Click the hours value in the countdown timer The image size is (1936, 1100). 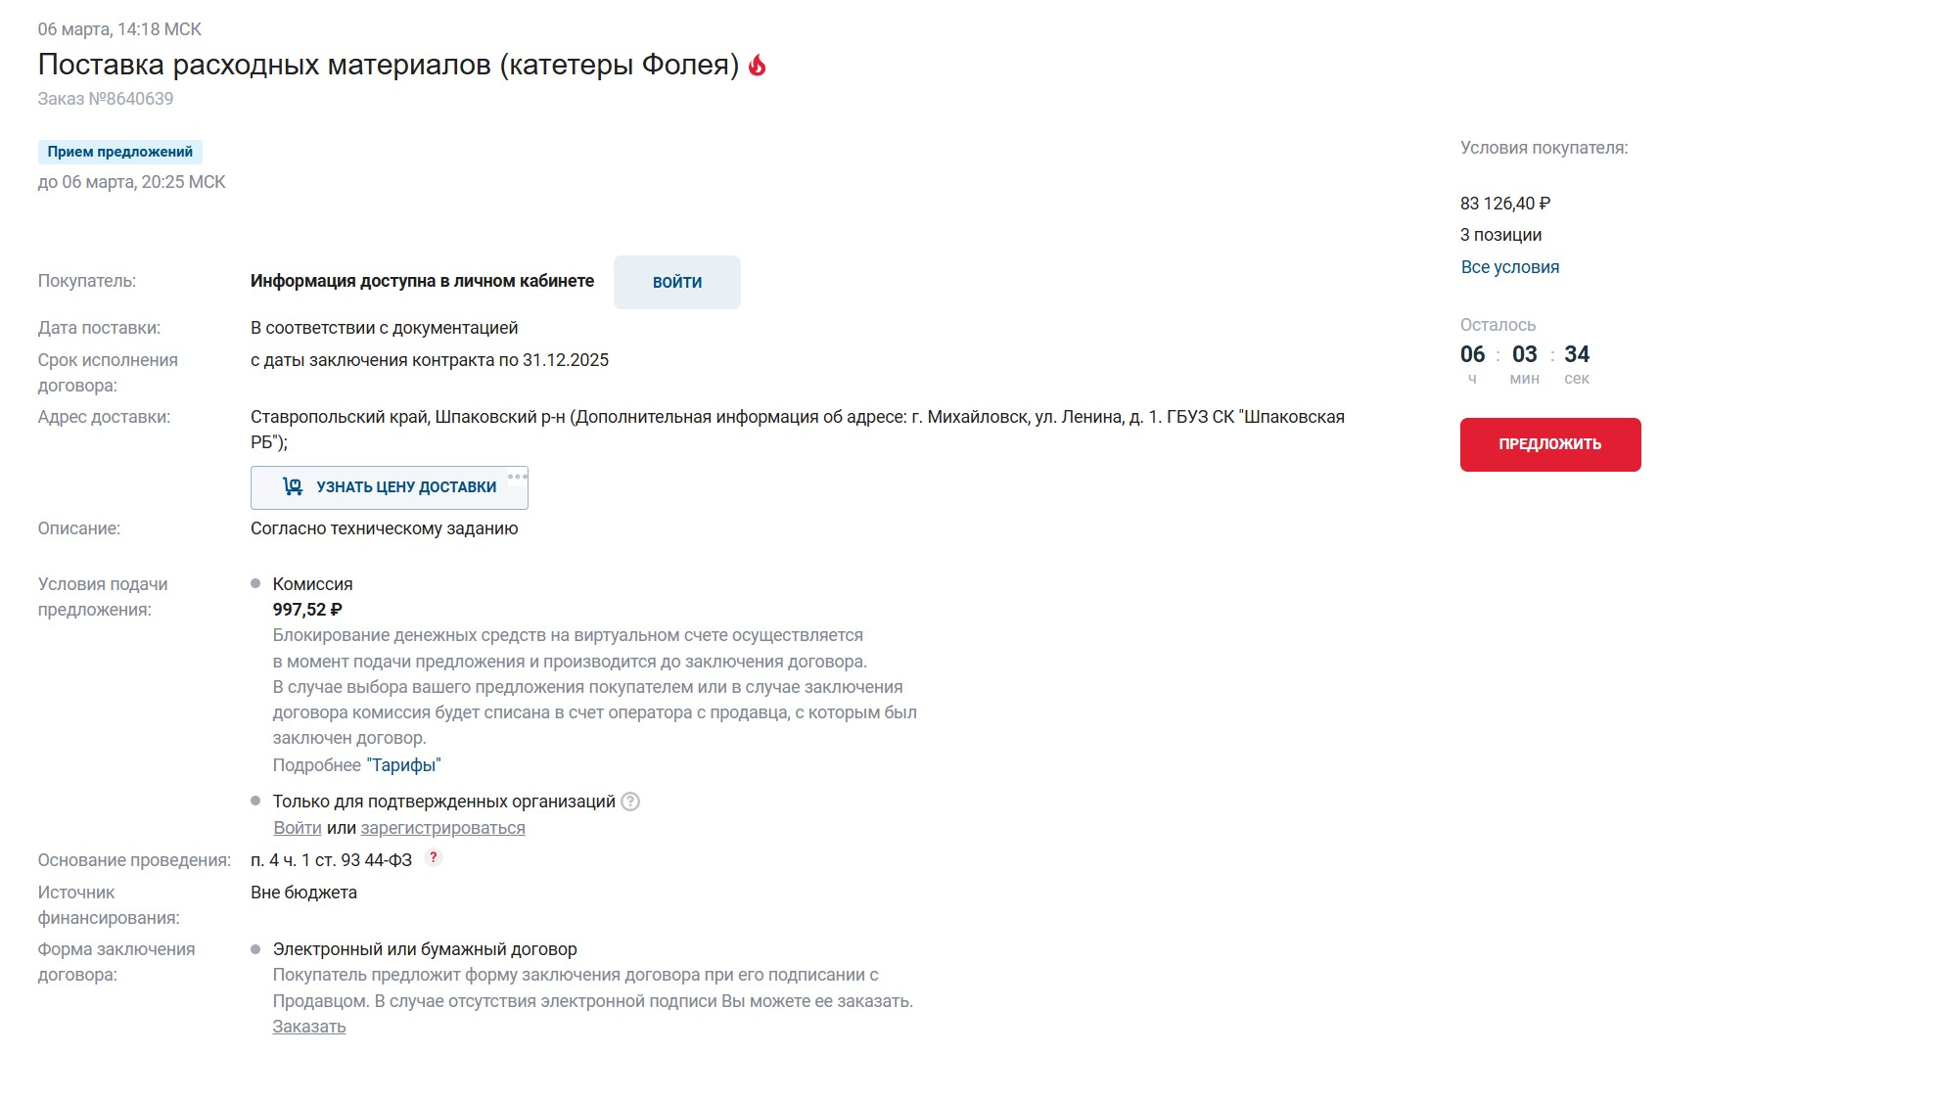pos(1472,354)
